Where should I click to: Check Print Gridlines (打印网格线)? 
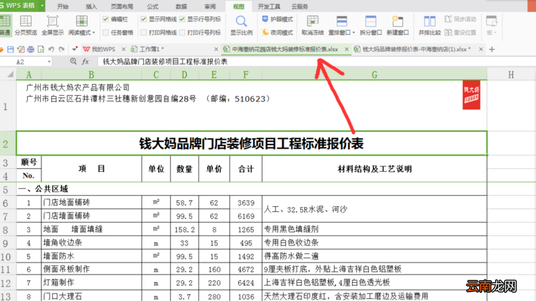point(144,32)
